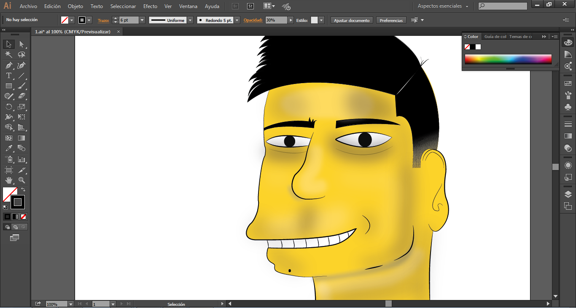Select the Type tool

coord(8,76)
